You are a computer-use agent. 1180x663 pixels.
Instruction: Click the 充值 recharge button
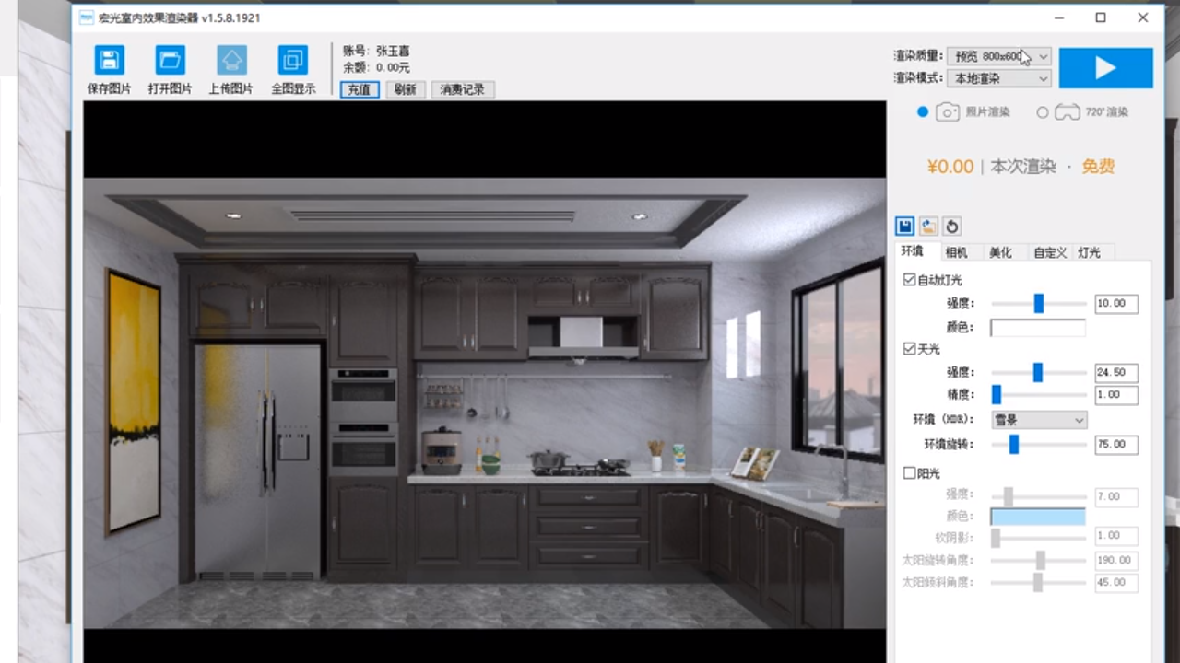click(359, 89)
